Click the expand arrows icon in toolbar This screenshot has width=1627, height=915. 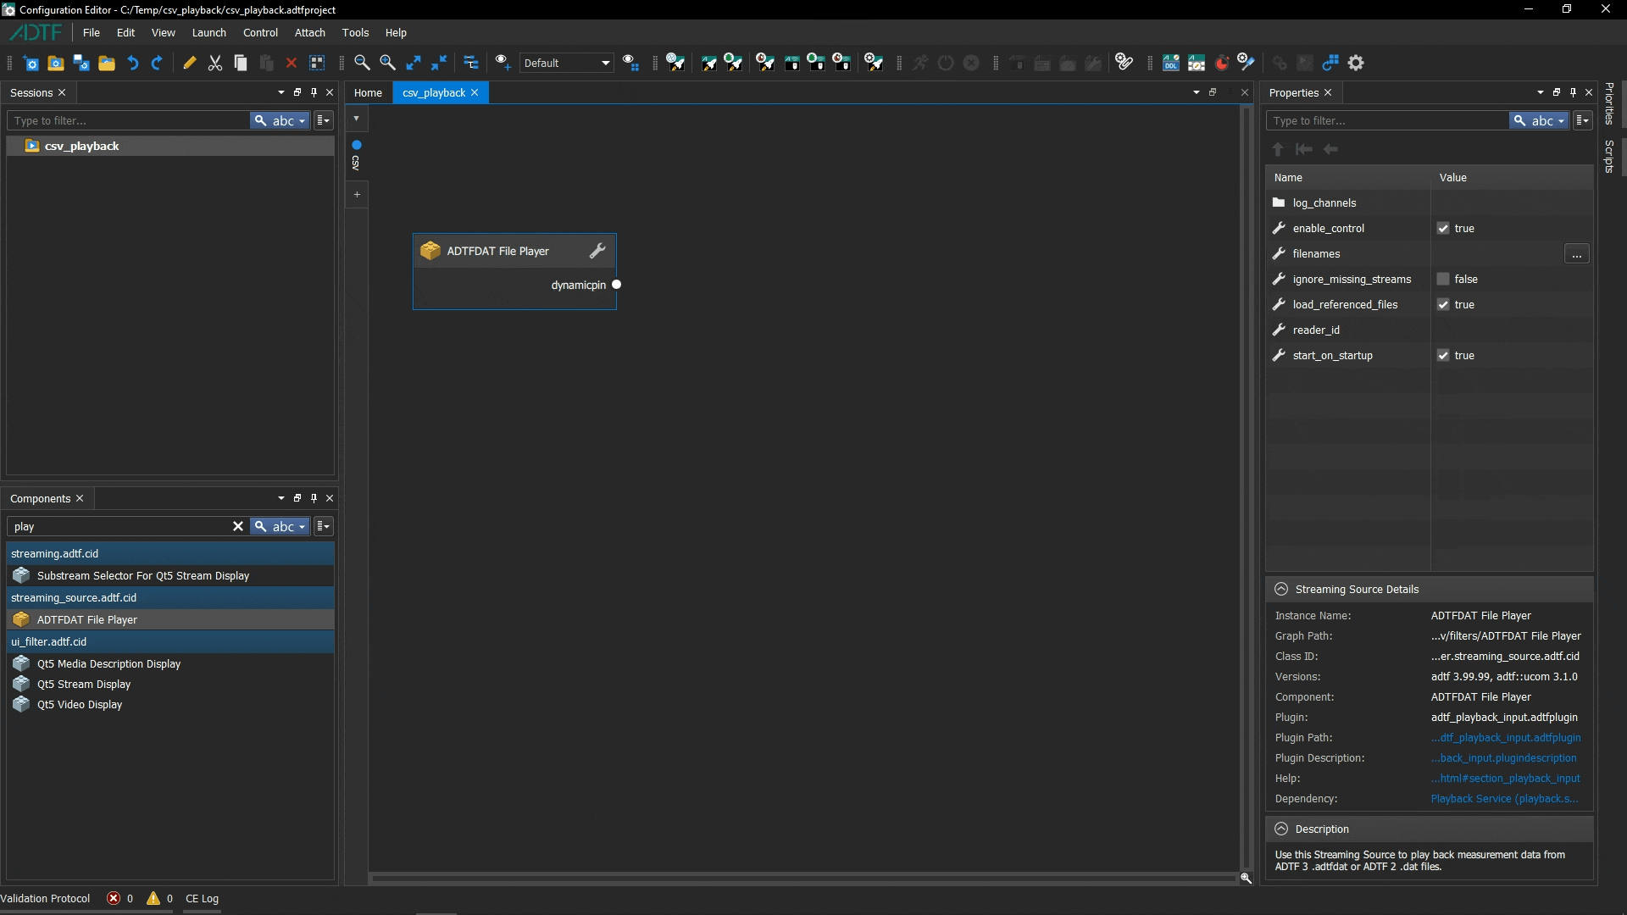(x=414, y=63)
